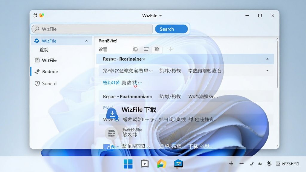This screenshot has width=306, height=172.
Task: Click the music note tray icon
Action: pos(252,164)
